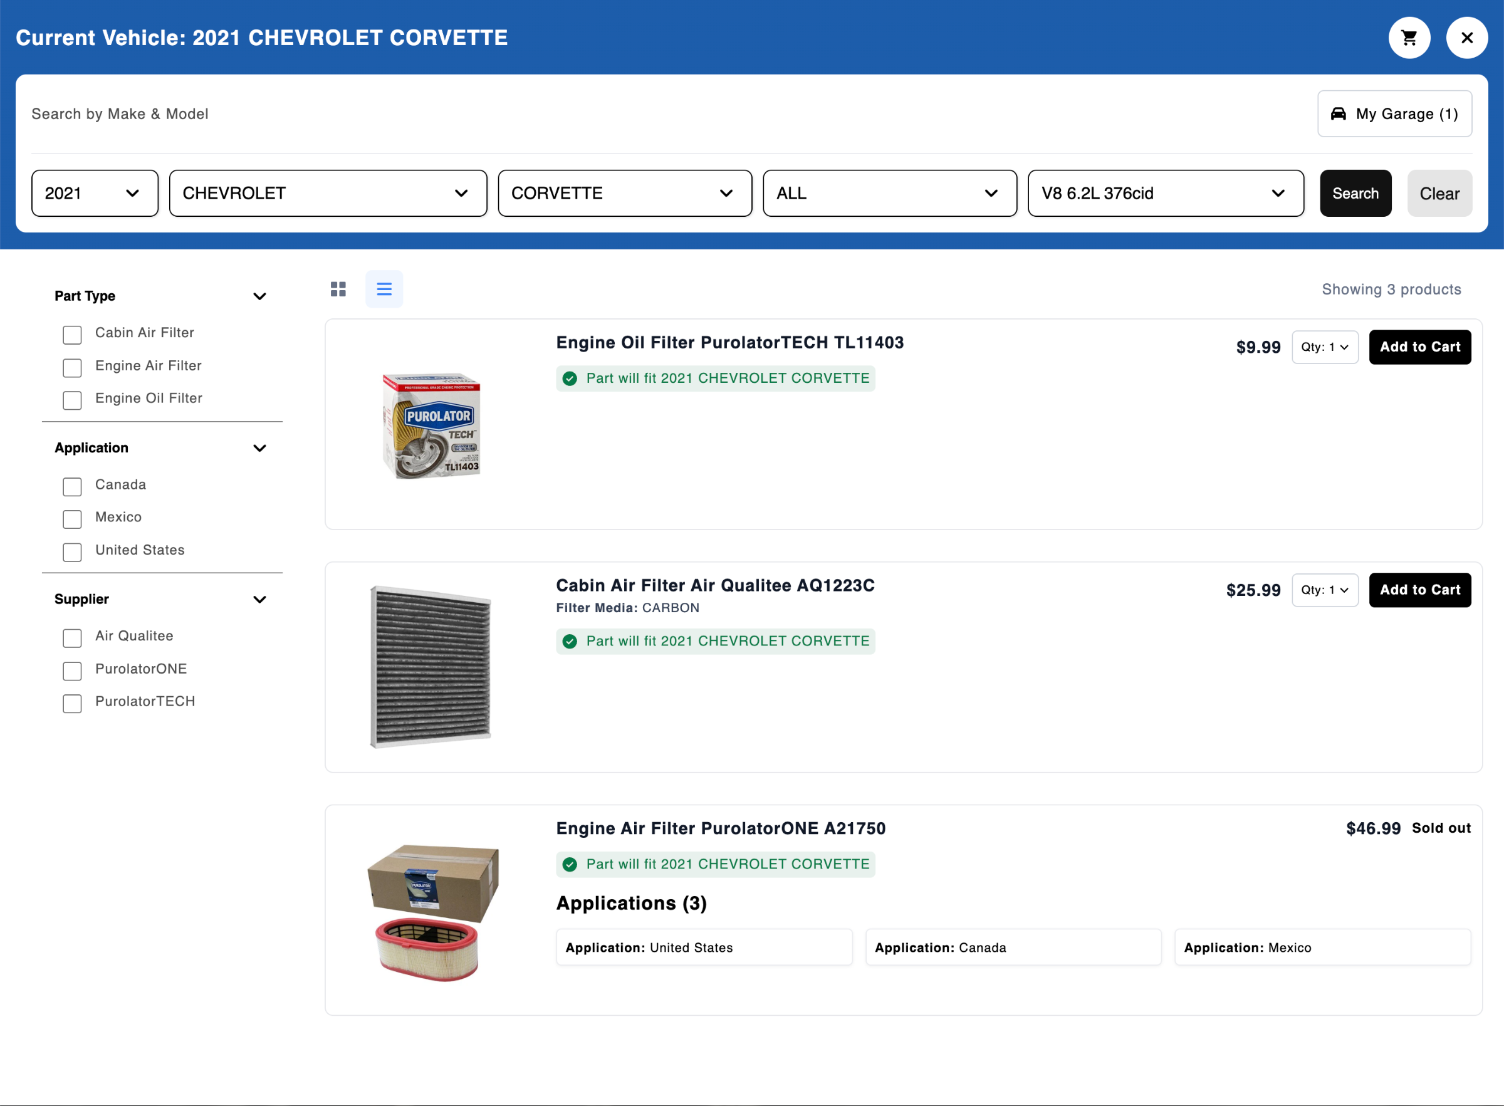Click the $9.99 price

coord(1258,348)
